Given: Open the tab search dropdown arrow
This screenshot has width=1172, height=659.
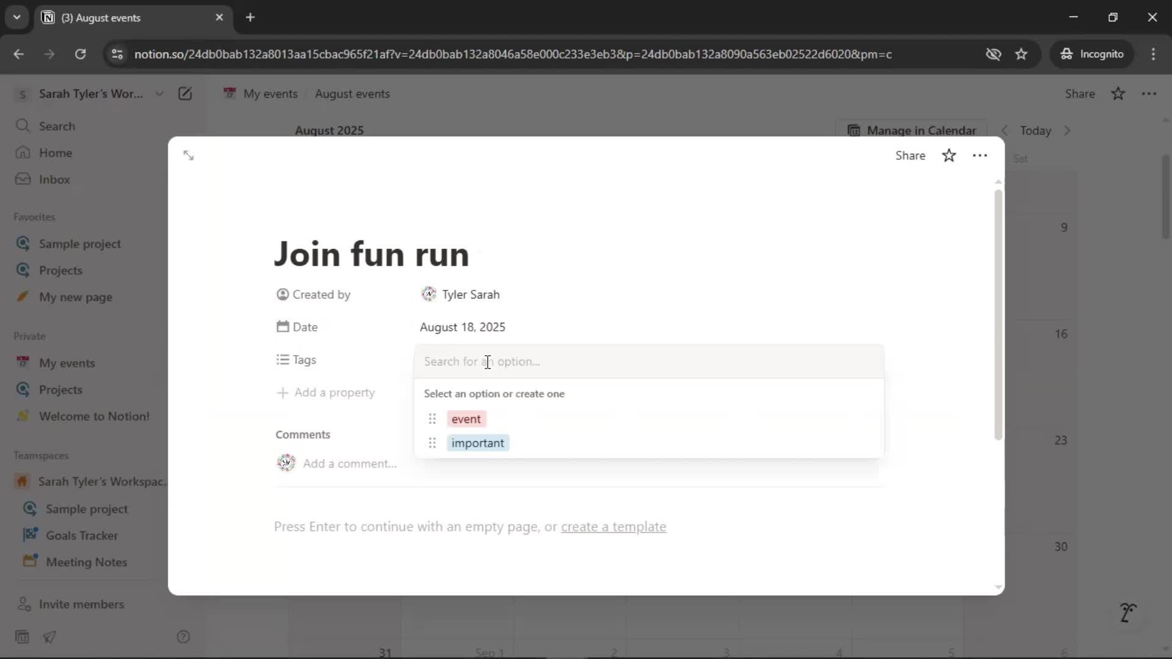Looking at the screenshot, I should click(17, 18).
